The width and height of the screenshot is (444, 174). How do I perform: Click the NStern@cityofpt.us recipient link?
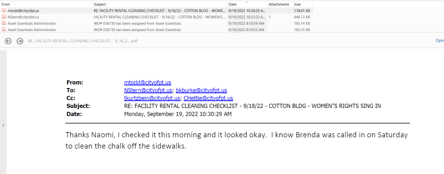tap(148, 90)
